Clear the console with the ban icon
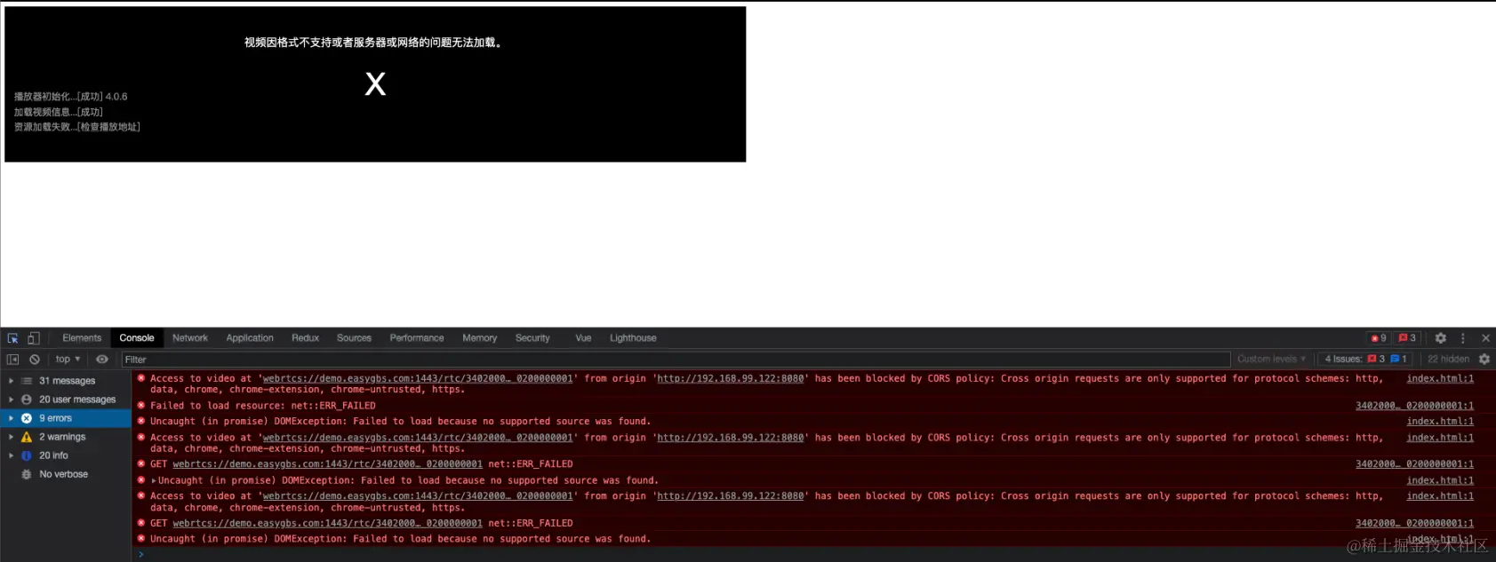The height and width of the screenshot is (562, 1496). 35,360
